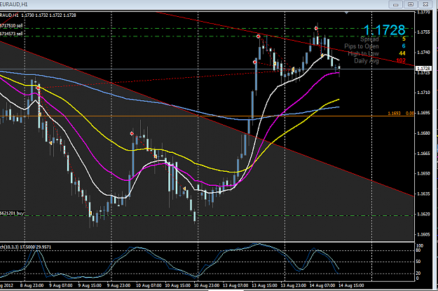Select the 6621201 buy order label
Viewport: 438px width, 291px height.
point(12,213)
